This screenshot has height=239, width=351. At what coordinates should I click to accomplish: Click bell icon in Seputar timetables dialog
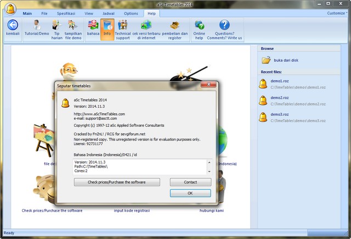(x=65, y=103)
